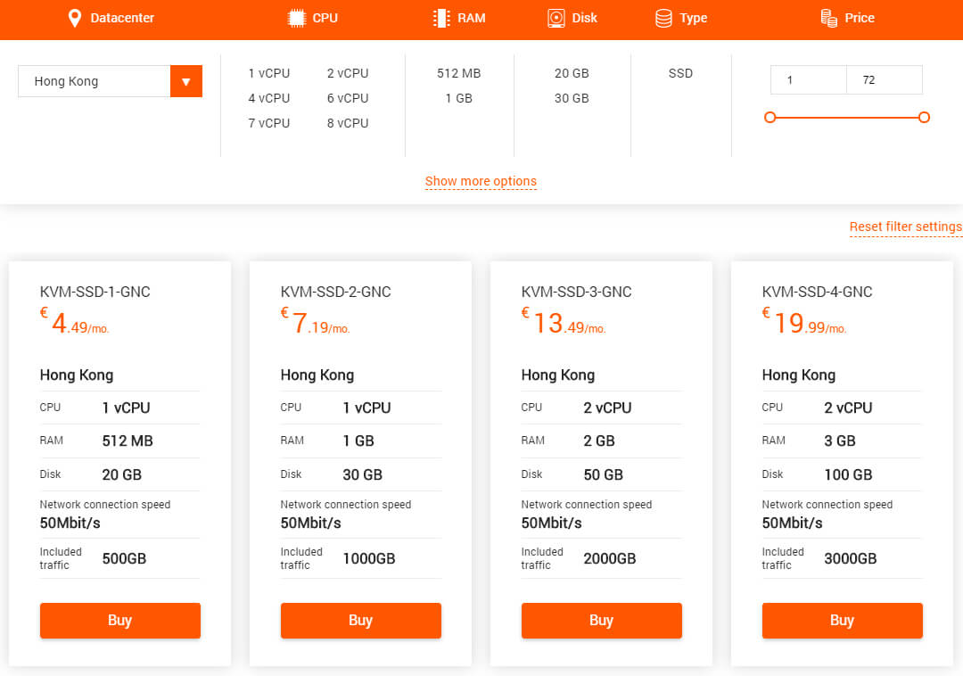Click the Type database icon in header

663,18
